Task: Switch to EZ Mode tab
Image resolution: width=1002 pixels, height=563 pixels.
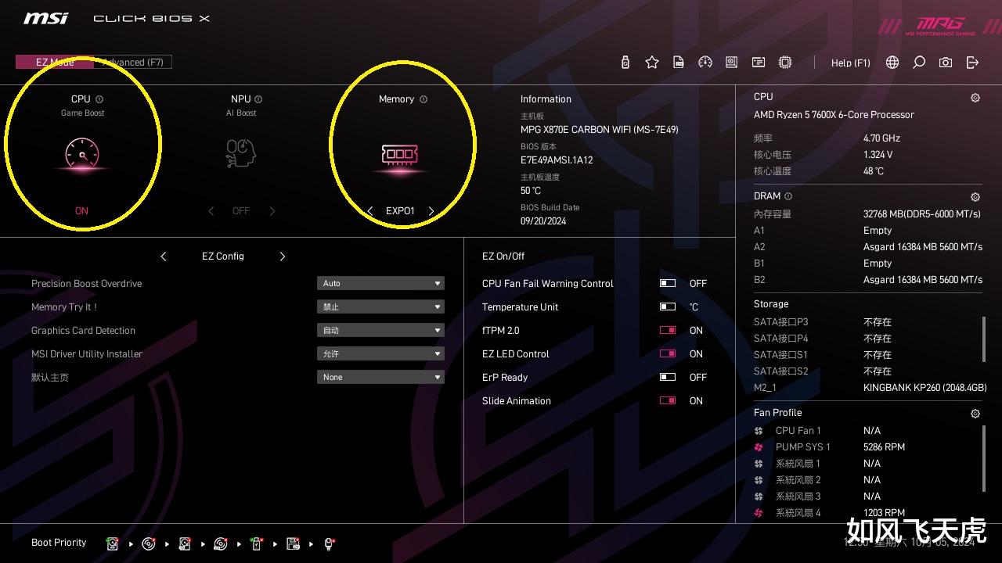Action: 55,63
